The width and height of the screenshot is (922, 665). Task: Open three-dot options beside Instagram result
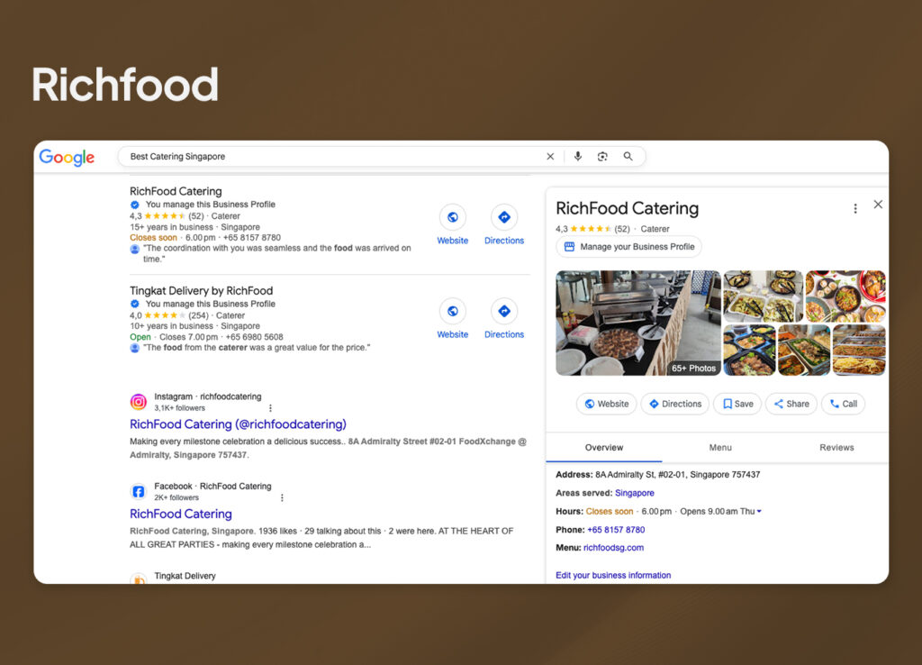tap(270, 408)
